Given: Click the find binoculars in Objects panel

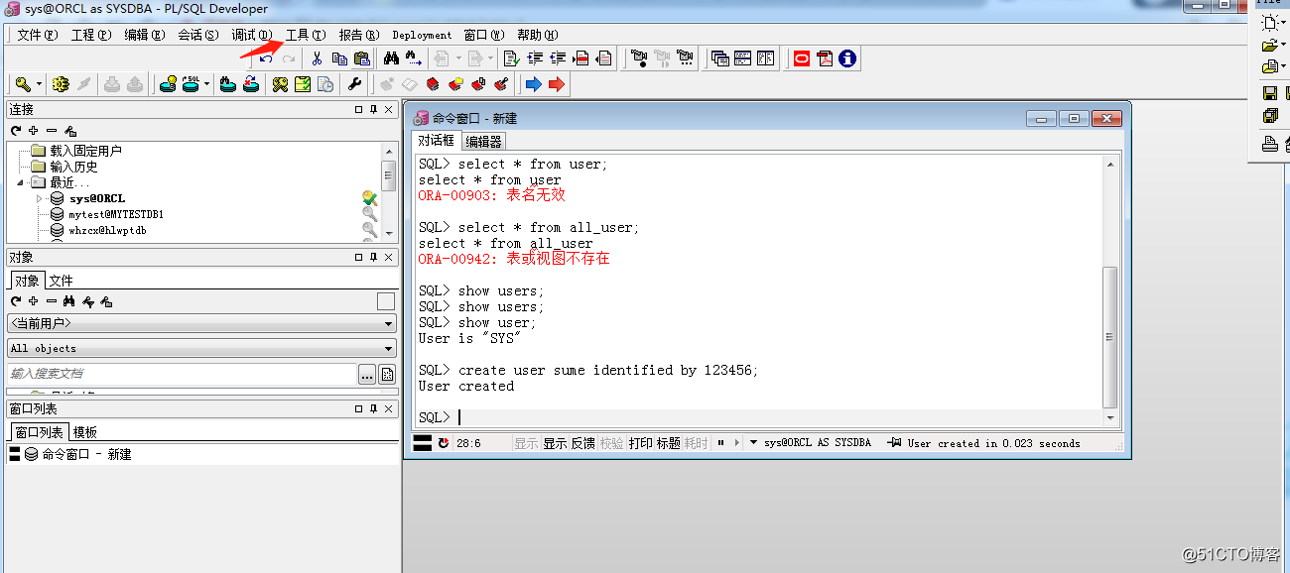Looking at the screenshot, I should coord(69,301).
